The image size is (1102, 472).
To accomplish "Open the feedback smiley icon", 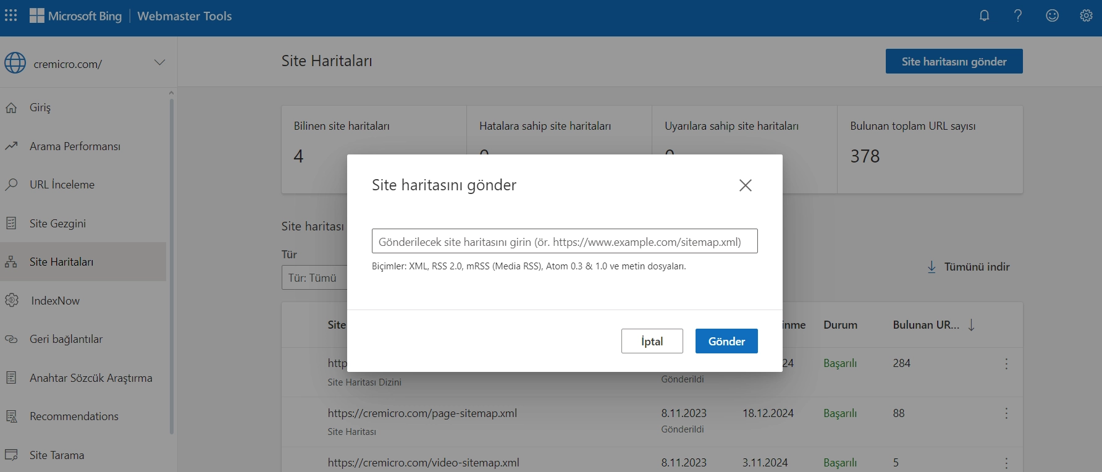I will [1052, 15].
